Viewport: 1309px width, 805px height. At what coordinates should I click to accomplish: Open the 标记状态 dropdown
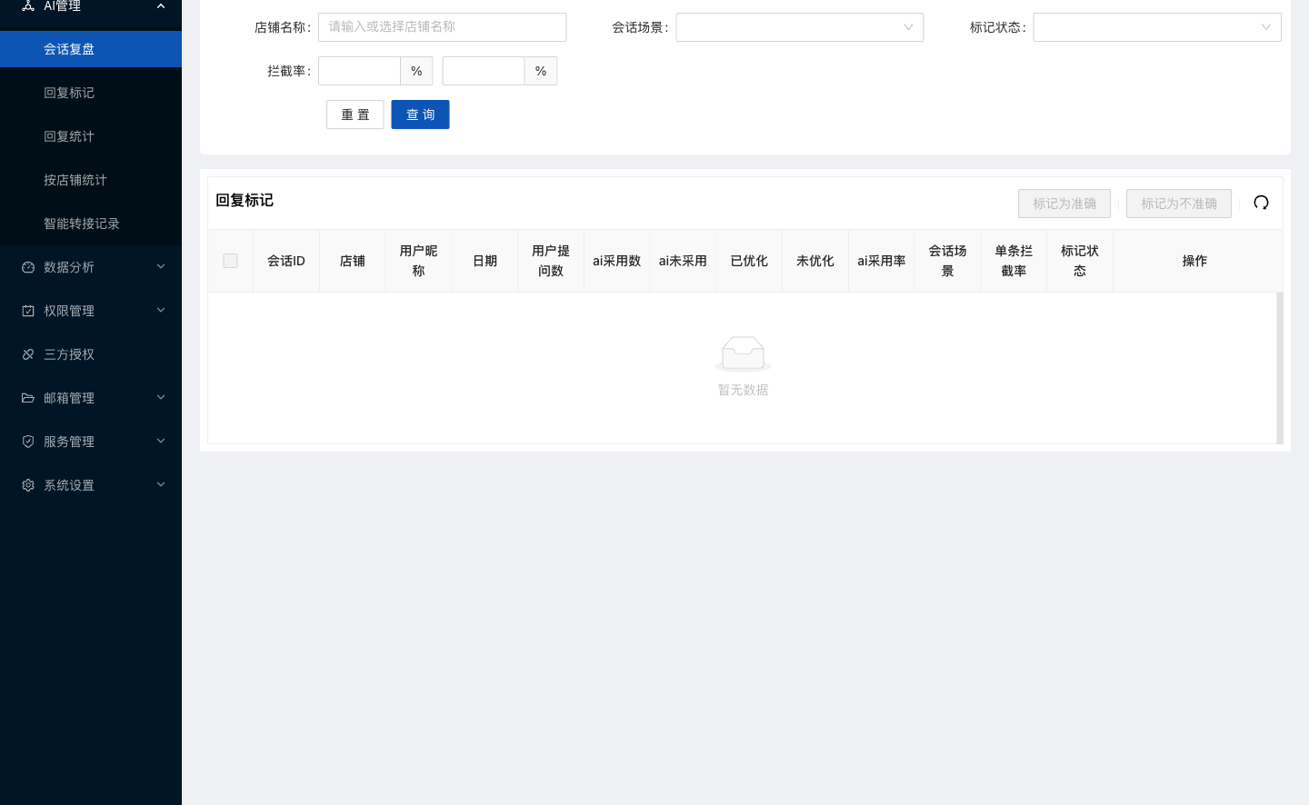[1157, 27]
